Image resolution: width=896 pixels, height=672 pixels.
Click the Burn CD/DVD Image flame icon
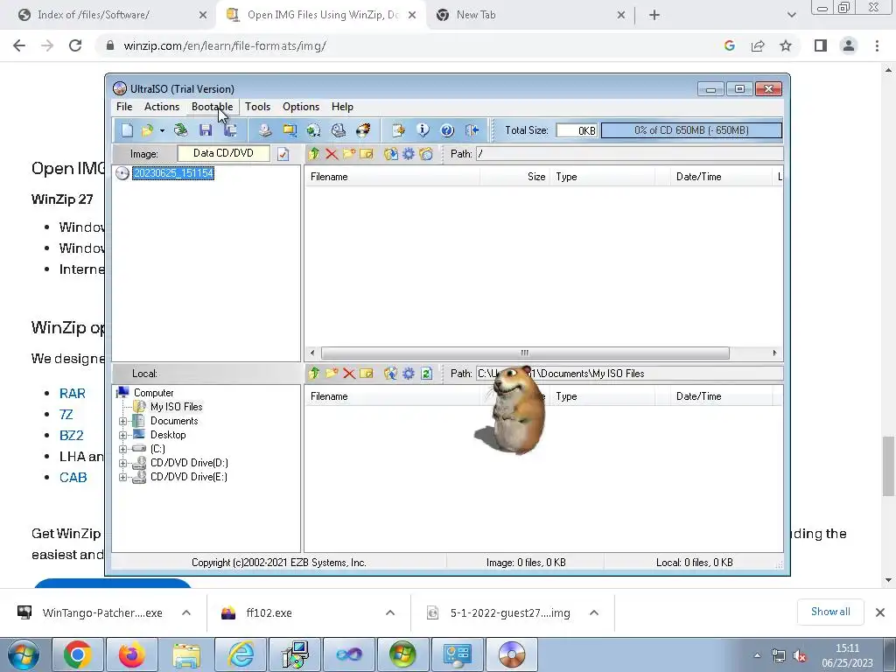363,130
